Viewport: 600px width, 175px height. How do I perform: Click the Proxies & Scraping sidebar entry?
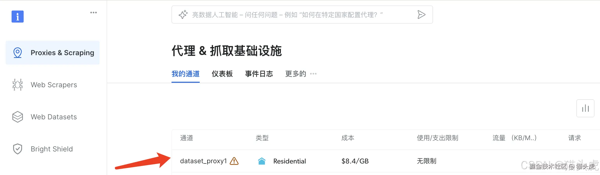pos(62,53)
